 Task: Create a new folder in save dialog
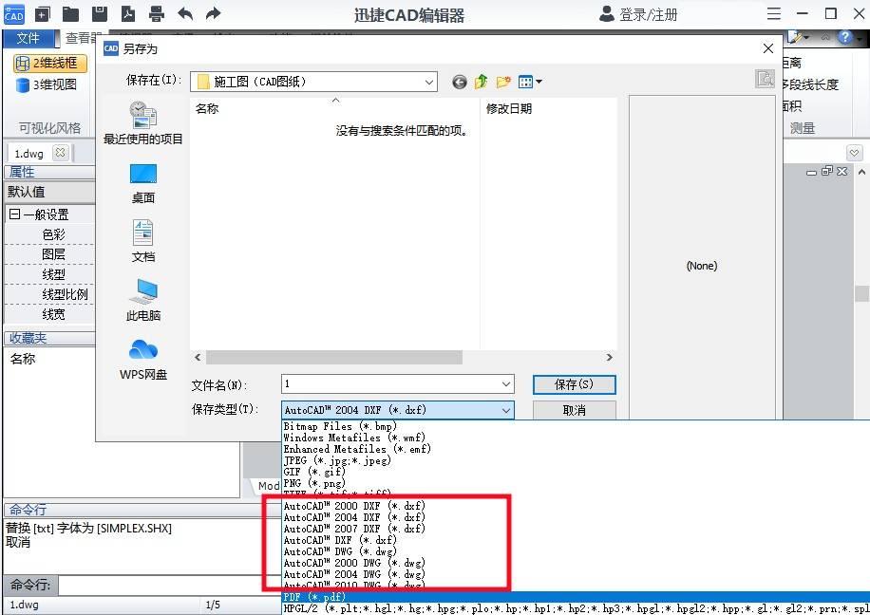tap(503, 82)
